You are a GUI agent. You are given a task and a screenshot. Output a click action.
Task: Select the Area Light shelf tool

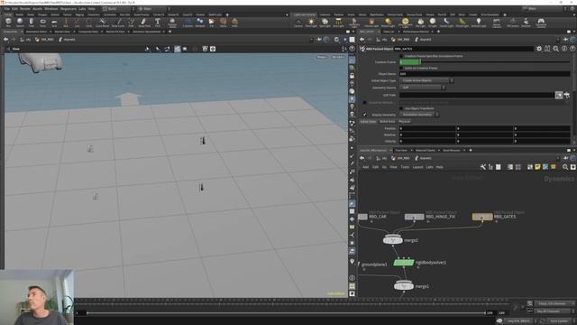338,23
